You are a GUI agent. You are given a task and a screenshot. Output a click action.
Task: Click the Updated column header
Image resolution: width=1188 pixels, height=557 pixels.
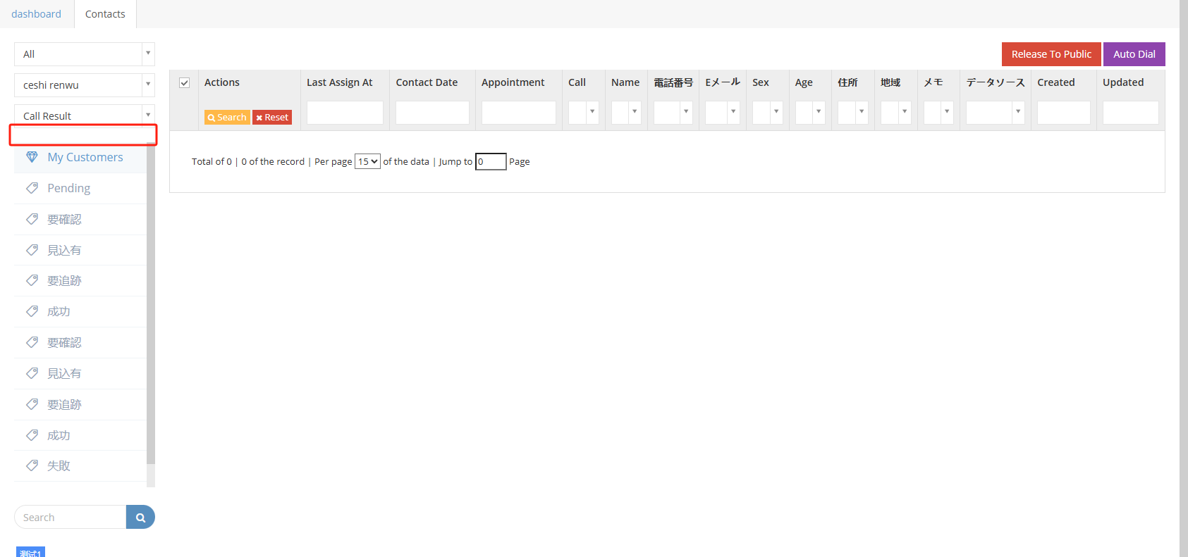(1123, 82)
